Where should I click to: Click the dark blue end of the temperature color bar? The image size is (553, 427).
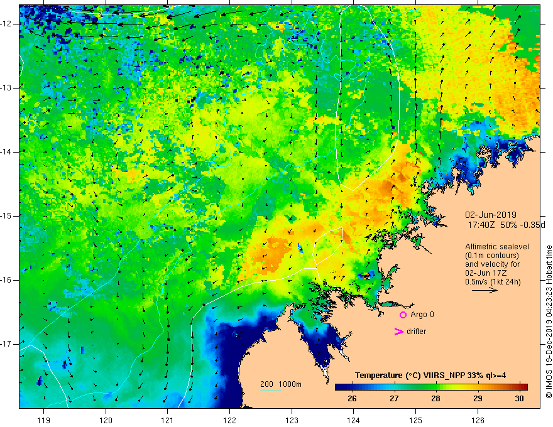[x=337, y=387]
